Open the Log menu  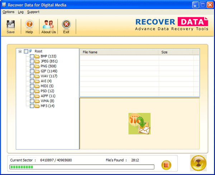click(21, 12)
